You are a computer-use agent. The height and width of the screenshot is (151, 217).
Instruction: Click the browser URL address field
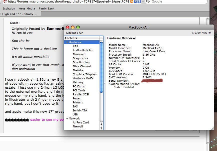point(66,2)
